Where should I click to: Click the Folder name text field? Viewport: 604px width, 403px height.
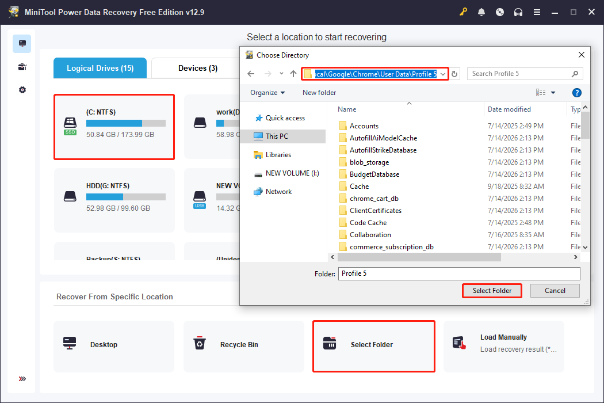click(459, 273)
